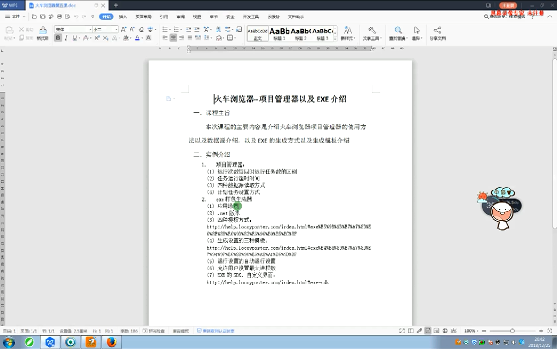This screenshot has width=557, height=349.
Task: Click the Undo arrow icon
Action: [x=76, y=16]
